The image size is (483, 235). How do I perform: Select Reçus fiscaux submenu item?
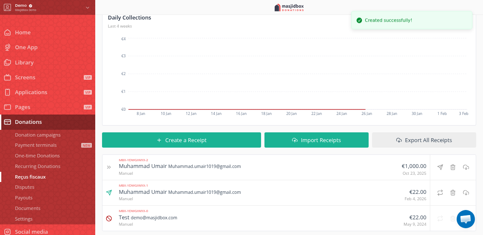pos(30,177)
